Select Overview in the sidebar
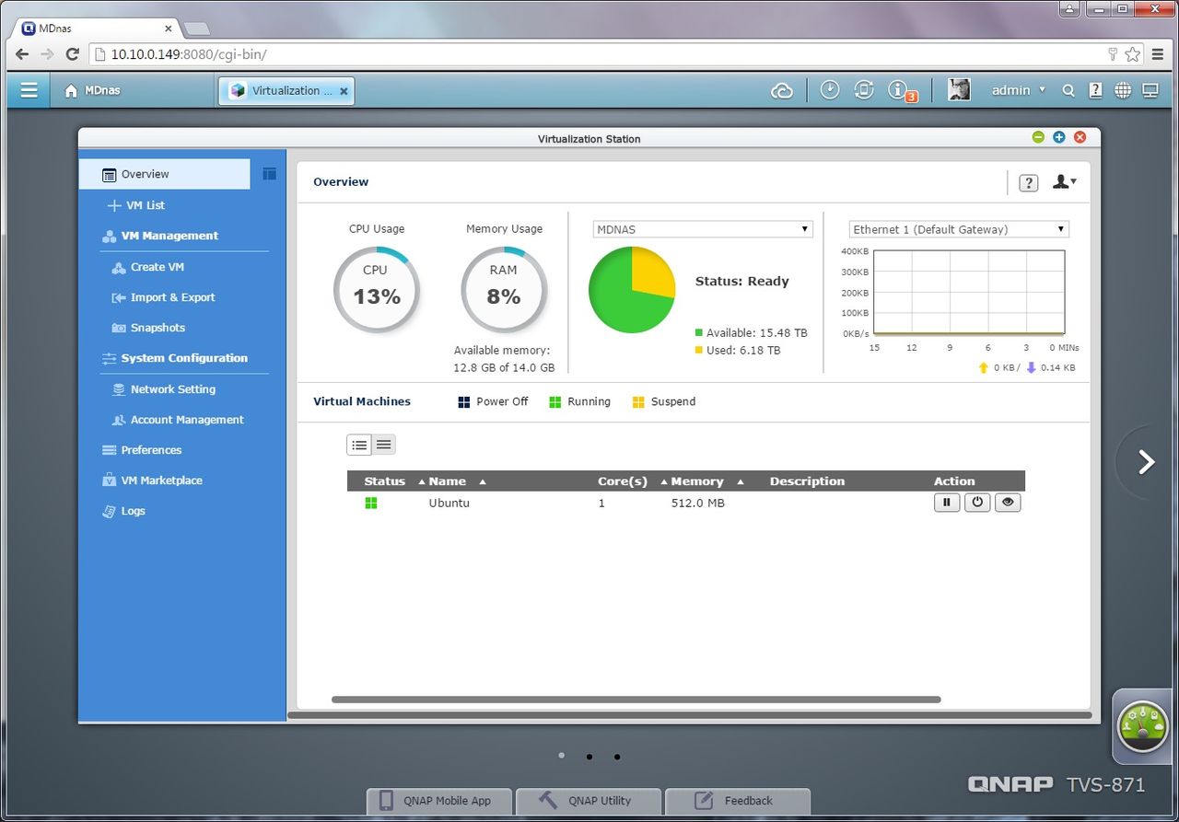Image resolution: width=1179 pixels, height=822 pixels. (x=165, y=174)
